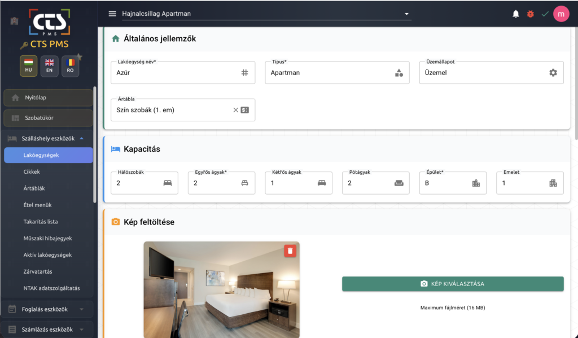Delete the uploaded room photo
578x338 pixels.
tap(290, 251)
